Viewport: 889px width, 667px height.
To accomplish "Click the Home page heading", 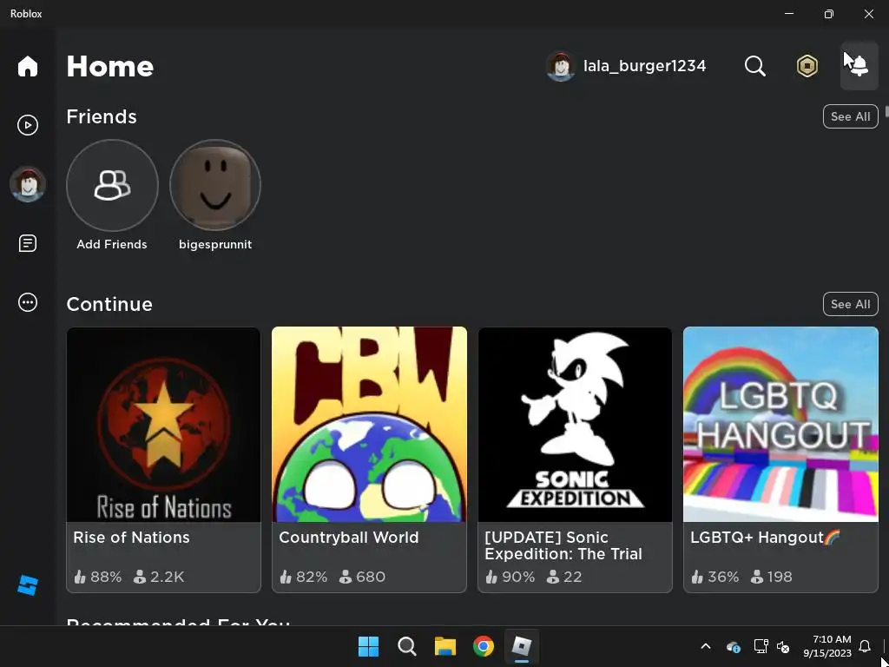I will [x=110, y=66].
